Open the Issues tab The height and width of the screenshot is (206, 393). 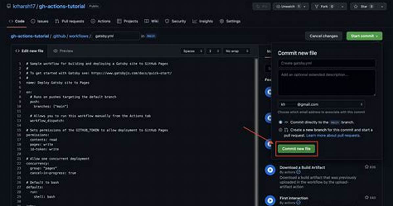click(x=40, y=21)
